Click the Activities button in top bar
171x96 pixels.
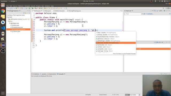point(4,1)
